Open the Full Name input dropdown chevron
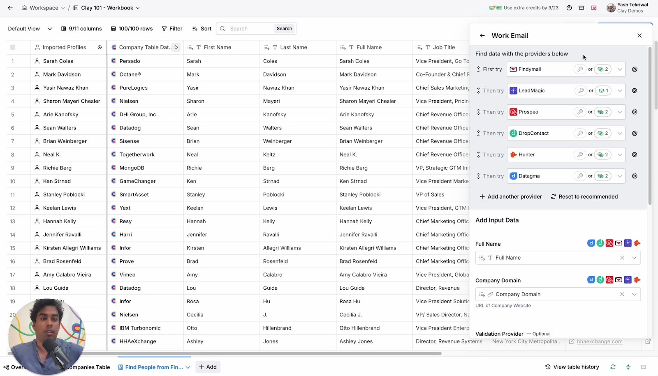658x376 pixels. (x=635, y=258)
